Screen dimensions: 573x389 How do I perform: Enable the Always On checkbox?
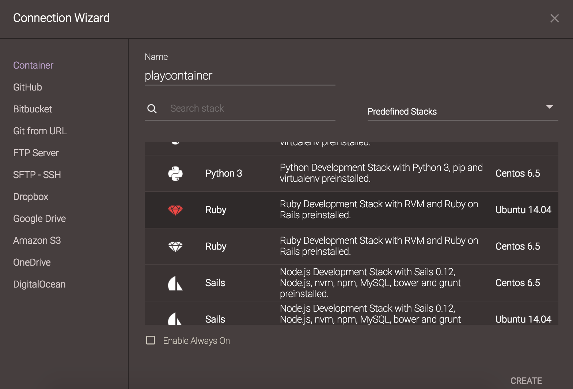151,340
